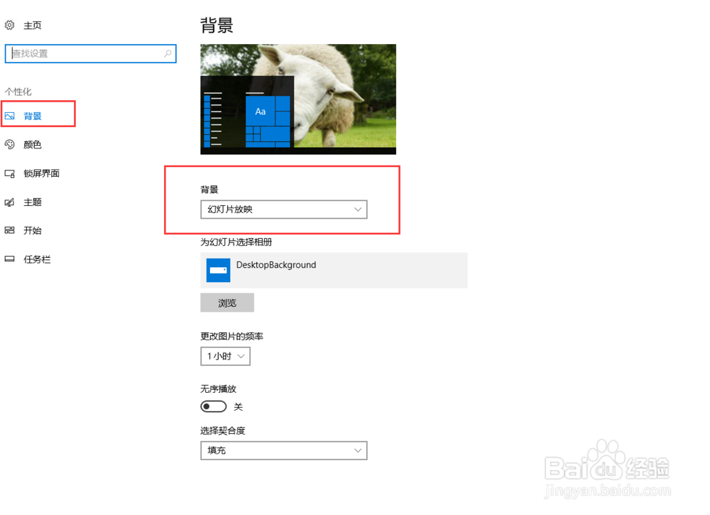Click the 任务栏 taskbar icon
The image size is (710, 515).
tap(9, 259)
